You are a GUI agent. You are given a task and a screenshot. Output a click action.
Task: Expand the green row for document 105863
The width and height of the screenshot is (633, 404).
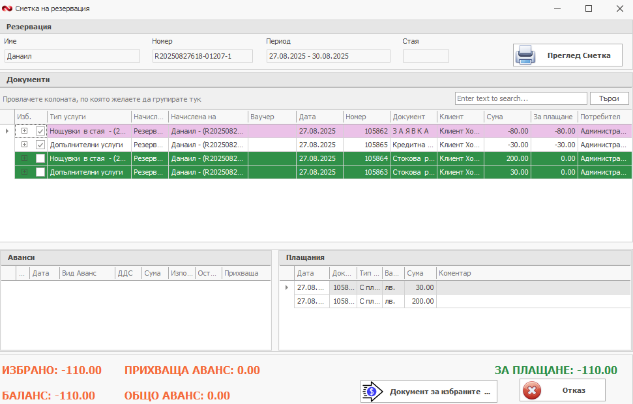tap(24, 172)
